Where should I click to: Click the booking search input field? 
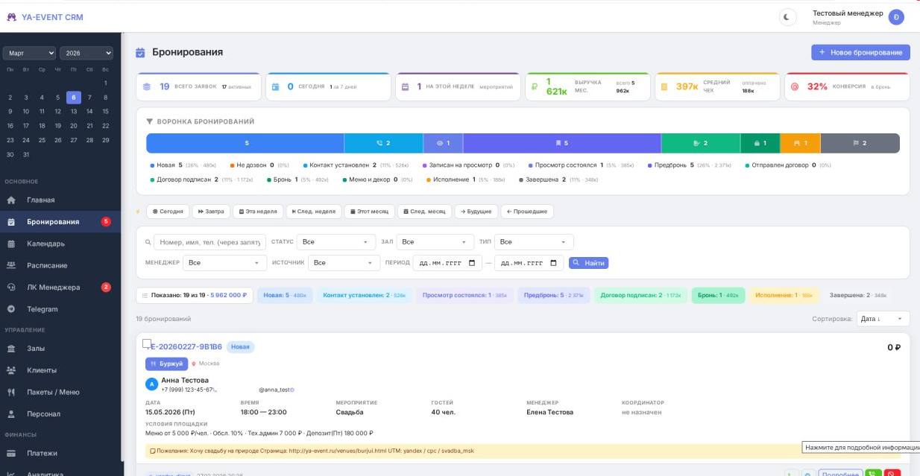tap(209, 242)
